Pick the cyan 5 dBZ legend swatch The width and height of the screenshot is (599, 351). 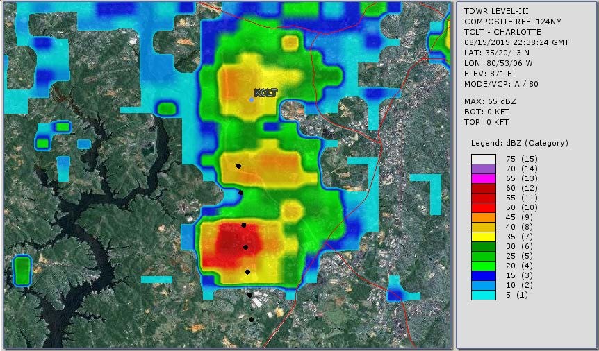[x=483, y=295]
